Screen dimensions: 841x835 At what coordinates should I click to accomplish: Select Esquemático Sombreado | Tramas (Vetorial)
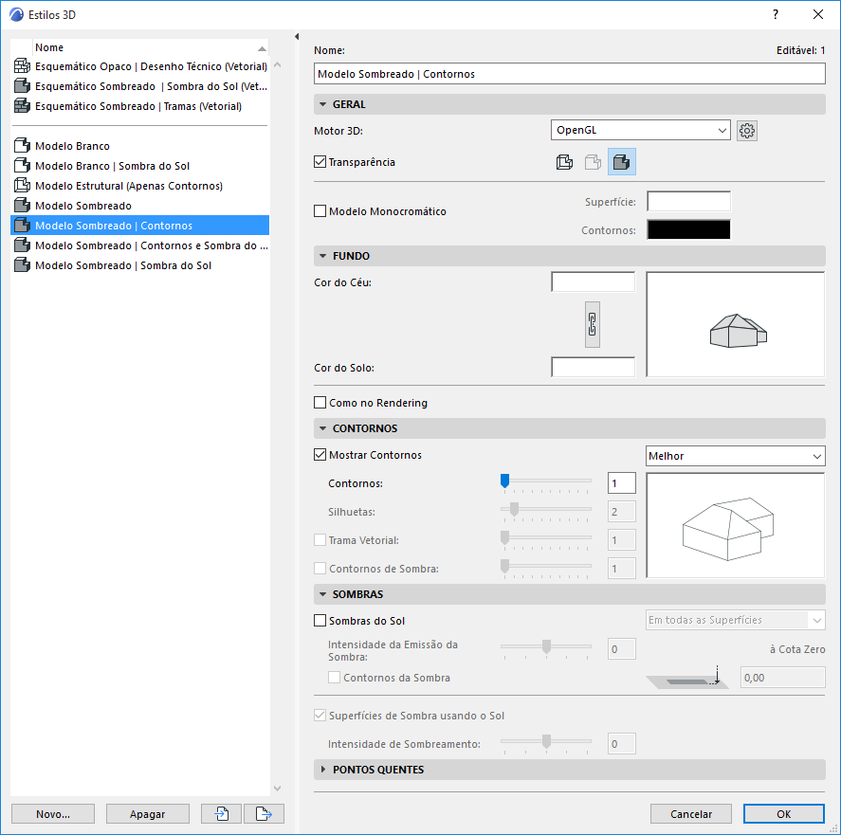(140, 106)
